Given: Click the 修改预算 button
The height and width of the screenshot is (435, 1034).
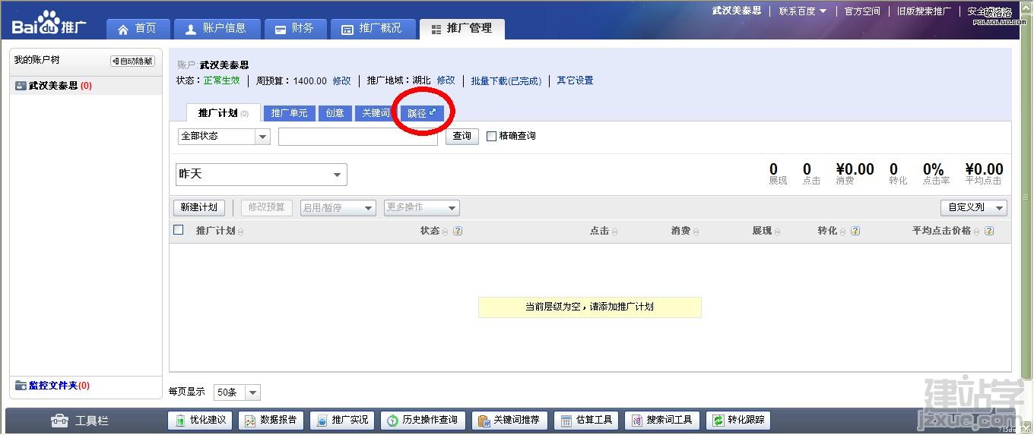Looking at the screenshot, I should (267, 207).
